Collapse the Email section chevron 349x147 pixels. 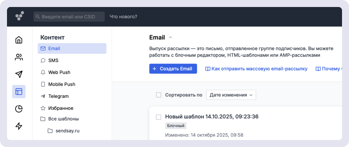(171, 38)
